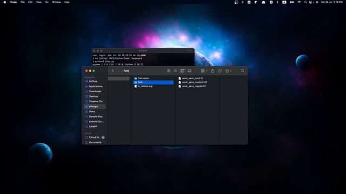
Task: Open Users in the Finder sidebar
Action: 90,112
